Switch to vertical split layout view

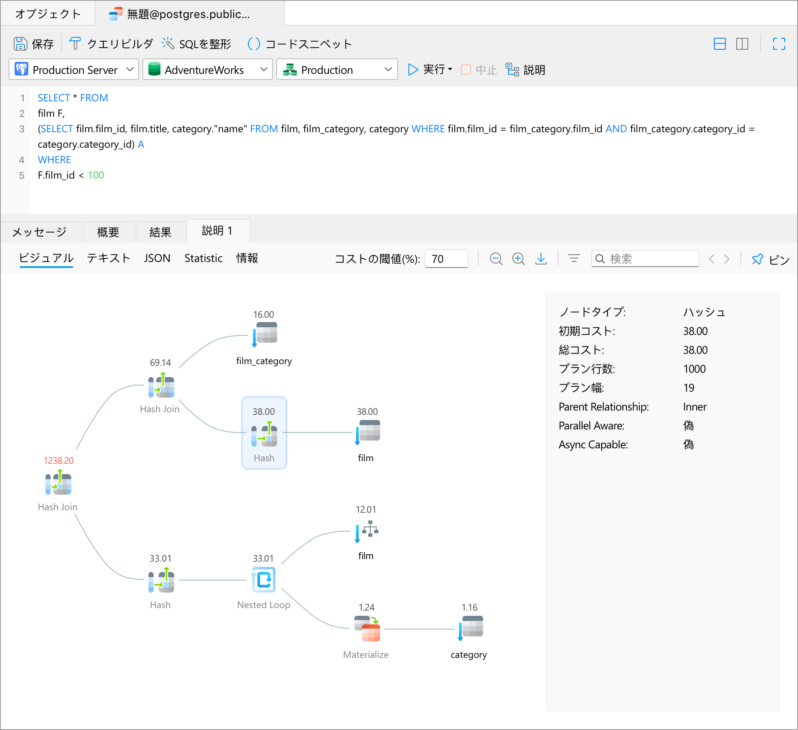click(742, 44)
